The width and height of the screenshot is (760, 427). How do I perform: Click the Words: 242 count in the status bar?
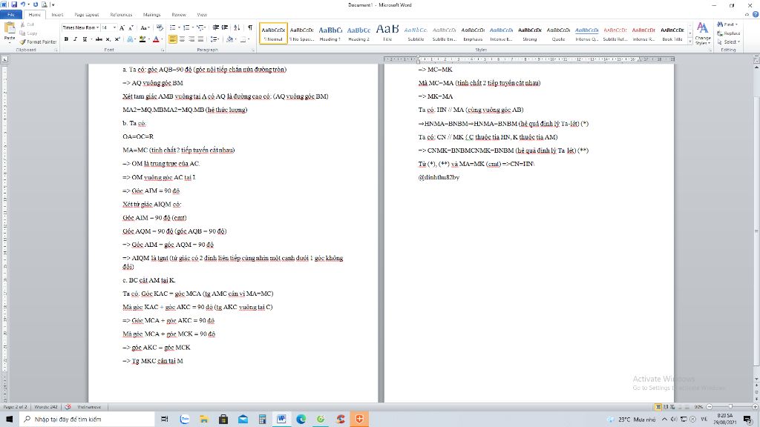click(x=46, y=407)
